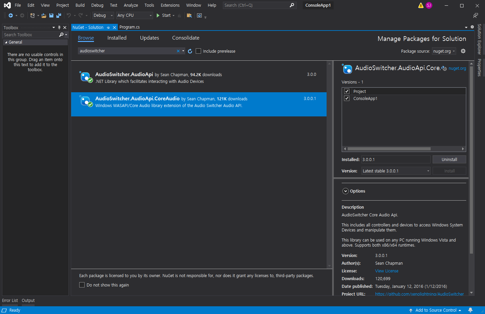Open the document list dropdown arrow
This screenshot has width=485, height=314.
[466, 28]
